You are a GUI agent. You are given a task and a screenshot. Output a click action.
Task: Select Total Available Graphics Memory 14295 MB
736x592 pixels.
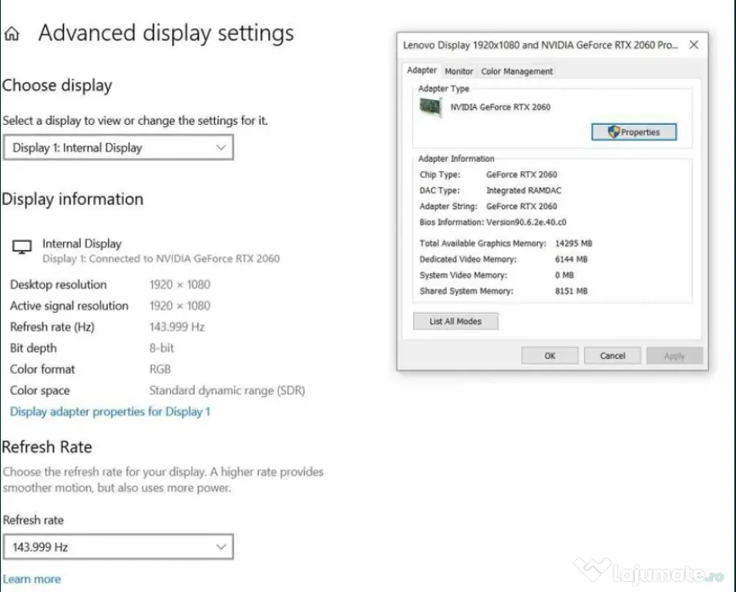(x=573, y=243)
